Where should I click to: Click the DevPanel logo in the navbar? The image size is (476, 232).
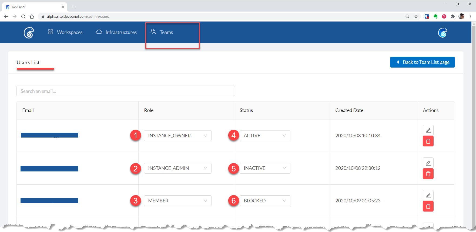[29, 33]
